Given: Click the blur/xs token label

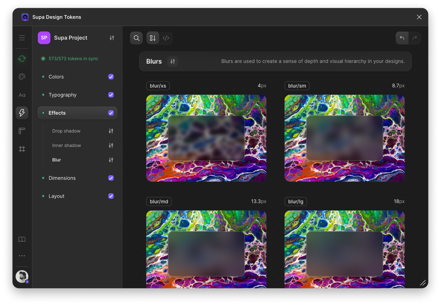Looking at the screenshot, I should tap(158, 86).
